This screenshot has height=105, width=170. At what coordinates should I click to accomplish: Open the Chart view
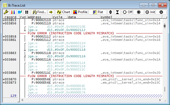click(x=63, y=12)
